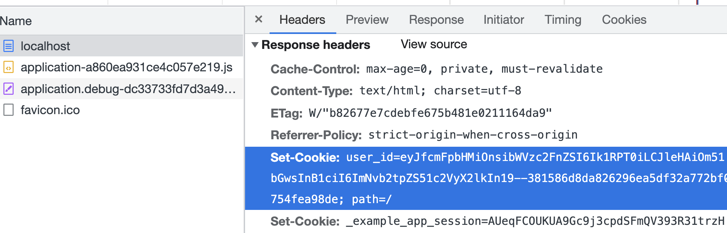Go to the Initiator tab

point(503,20)
